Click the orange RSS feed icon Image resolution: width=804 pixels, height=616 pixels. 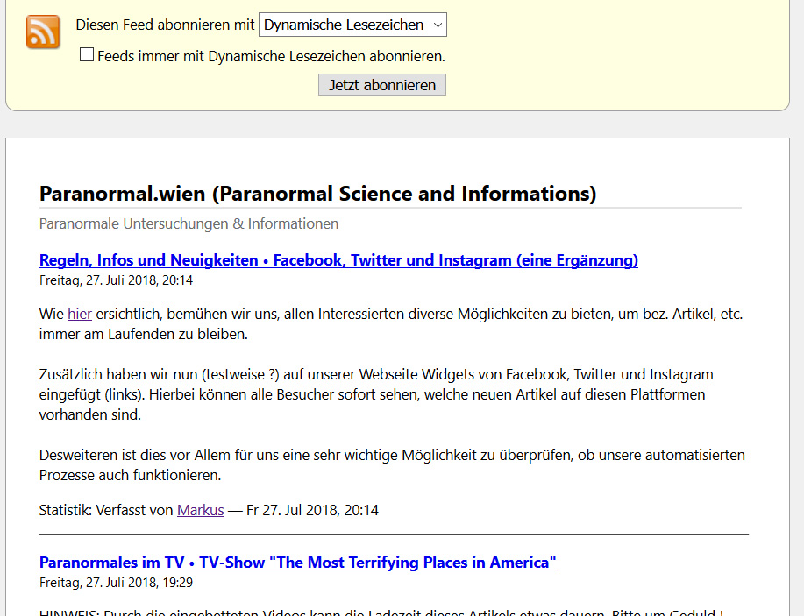[x=43, y=32]
